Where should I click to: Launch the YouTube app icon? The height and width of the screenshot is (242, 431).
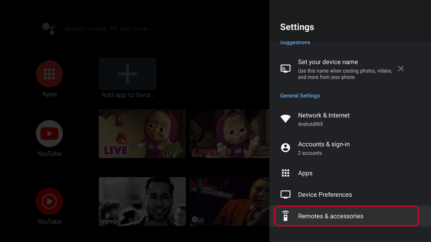click(x=49, y=133)
